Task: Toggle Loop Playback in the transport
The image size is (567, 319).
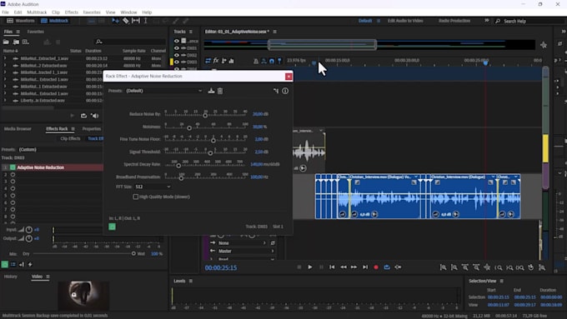Action: pos(387,267)
